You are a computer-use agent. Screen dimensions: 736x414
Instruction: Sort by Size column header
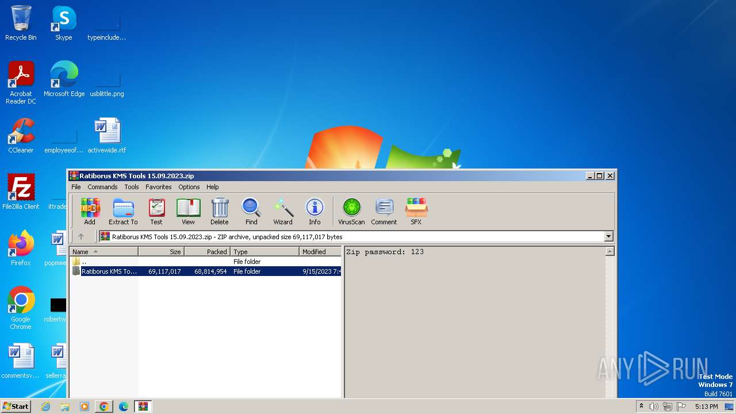tap(162, 251)
